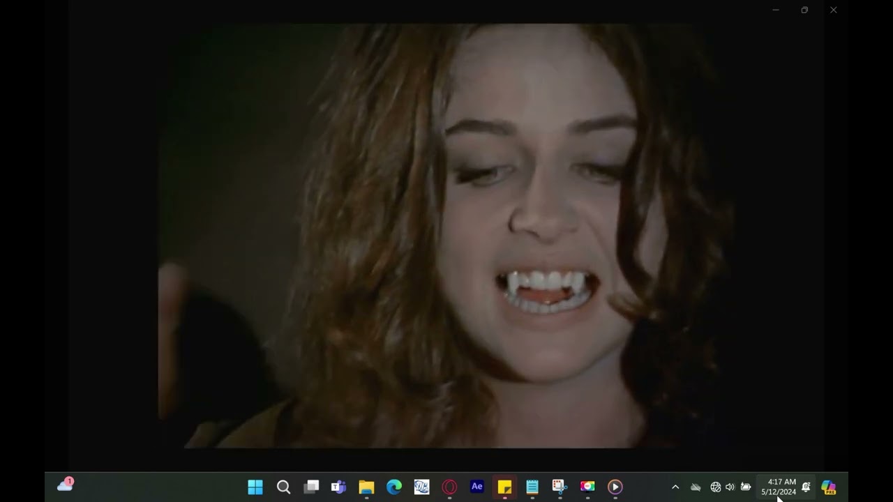Image resolution: width=893 pixels, height=502 pixels.
Task: Open the colorful camera app taskbar icon
Action: 587,487
